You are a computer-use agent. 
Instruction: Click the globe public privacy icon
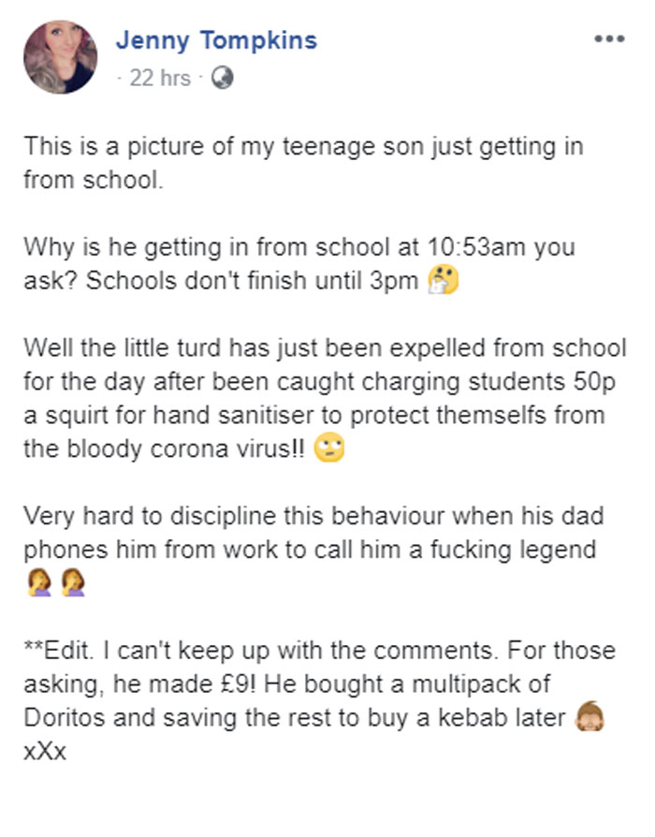tap(222, 78)
